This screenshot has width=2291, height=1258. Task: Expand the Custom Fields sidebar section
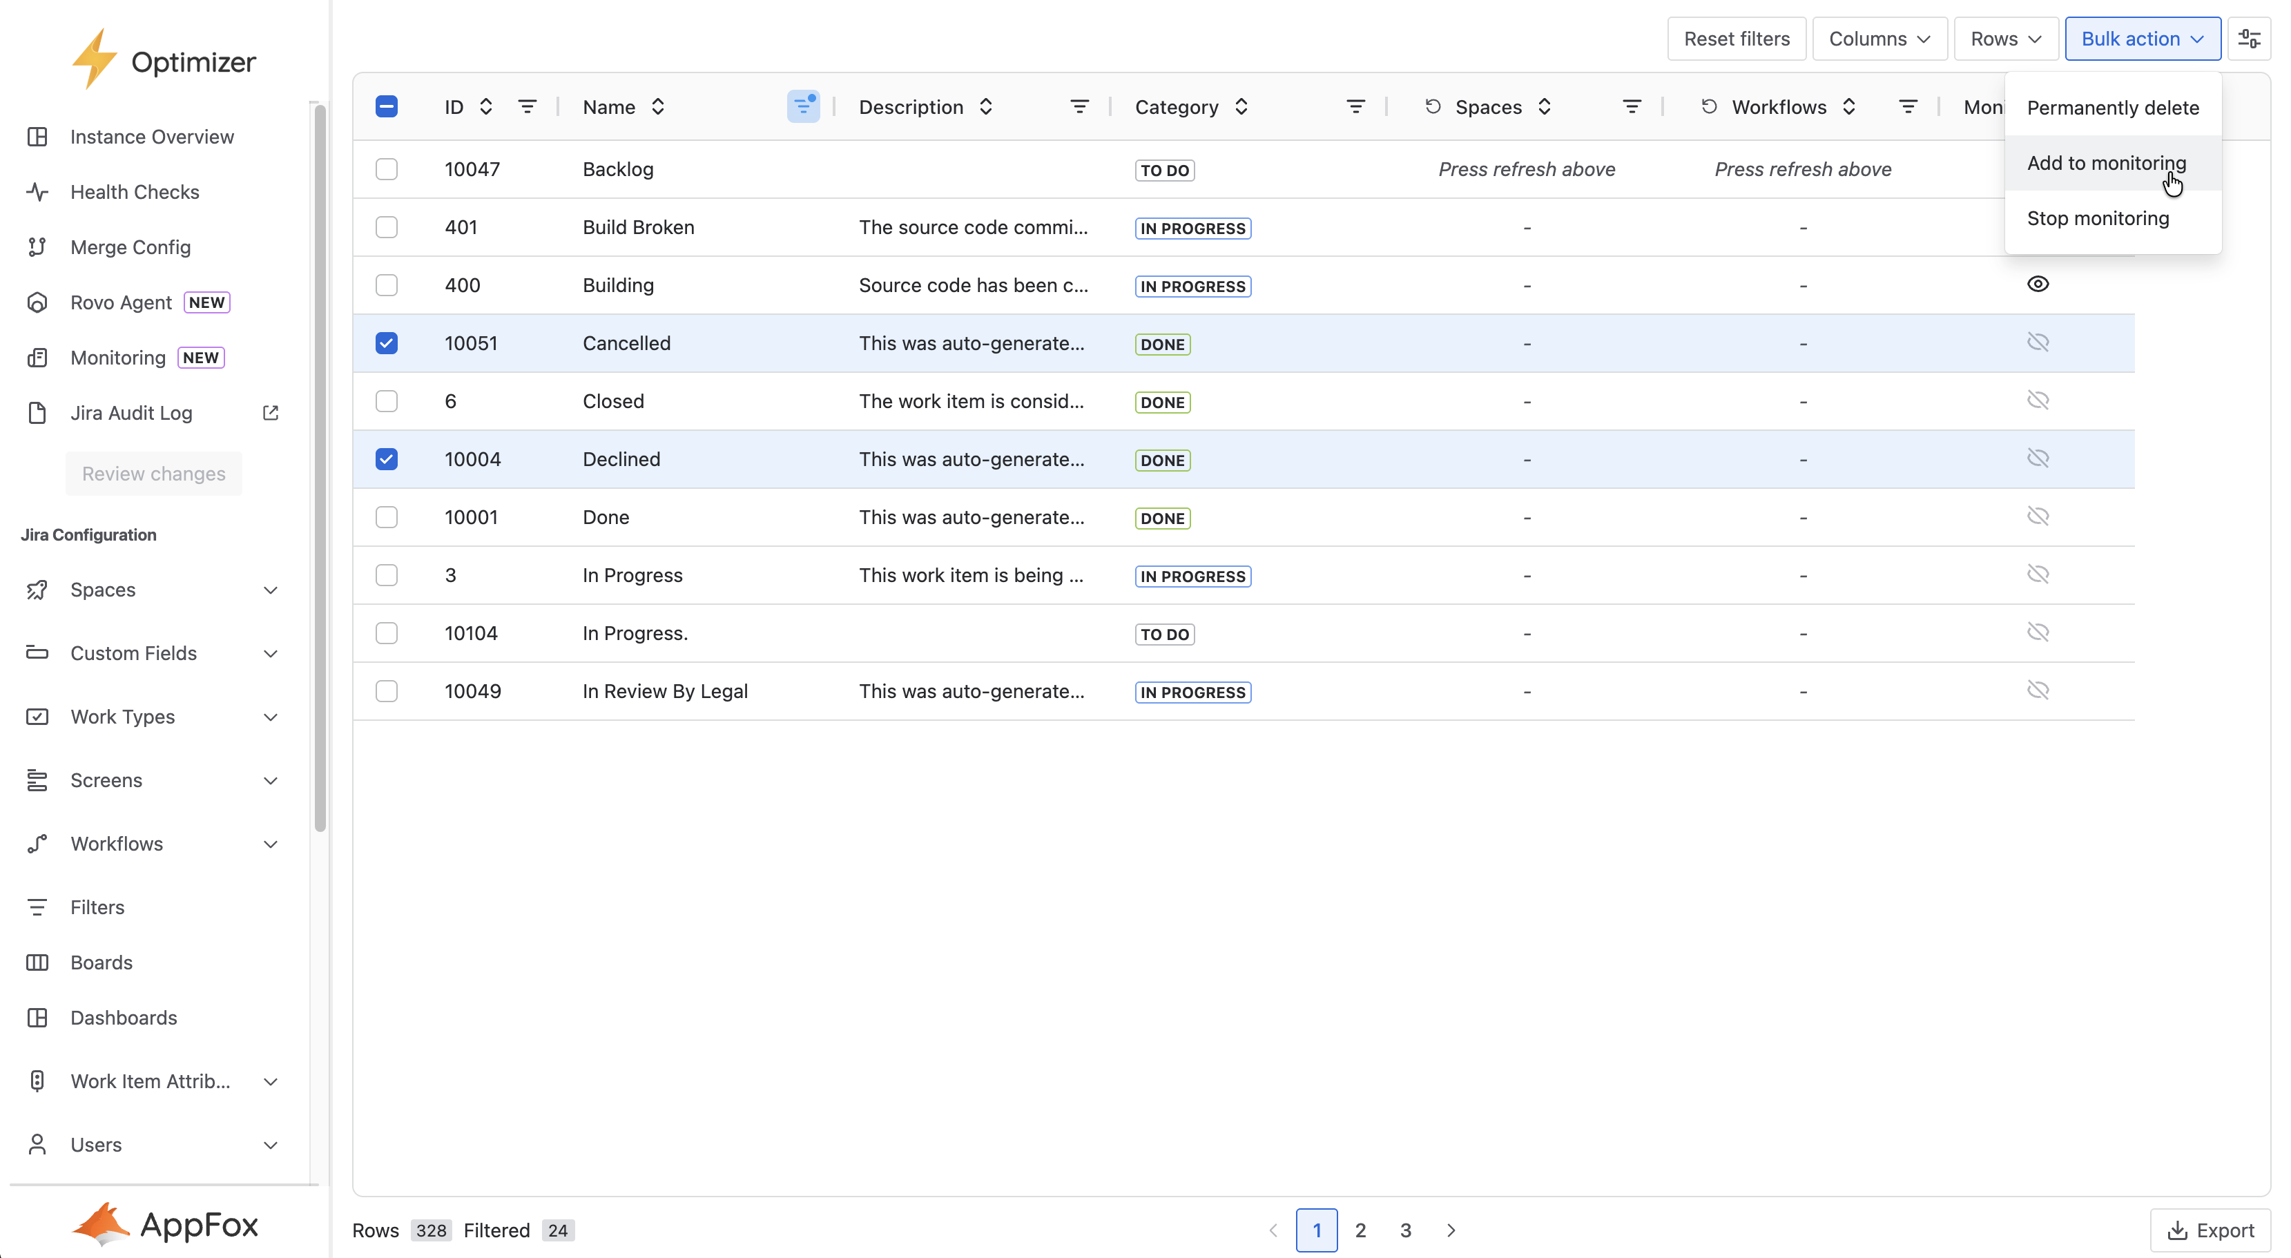271,653
